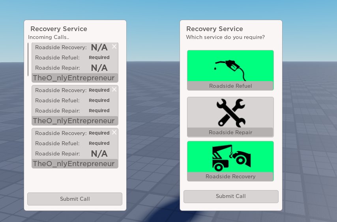Choose the crossed wrenches repair icon

(x=231, y=113)
